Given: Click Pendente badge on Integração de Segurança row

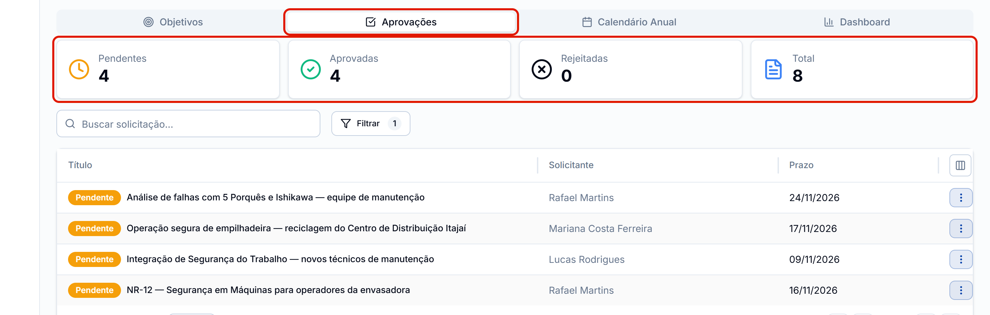Looking at the screenshot, I should click(94, 259).
